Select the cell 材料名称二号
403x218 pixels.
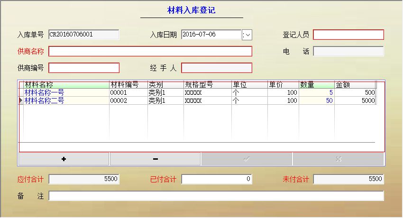[66, 100]
